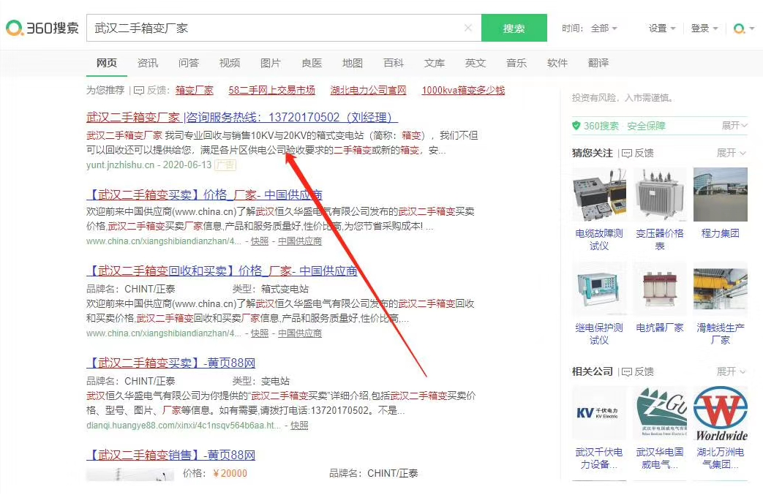Open the 360 icon menu at top right
The image size is (763, 495).
coord(743,29)
